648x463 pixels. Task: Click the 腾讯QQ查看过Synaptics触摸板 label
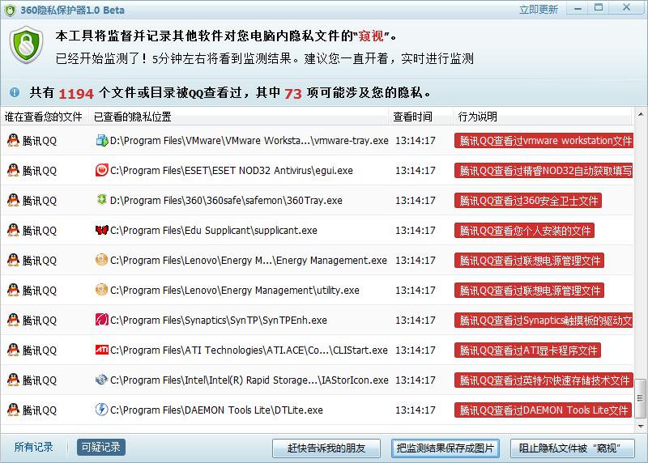[544, 320]
